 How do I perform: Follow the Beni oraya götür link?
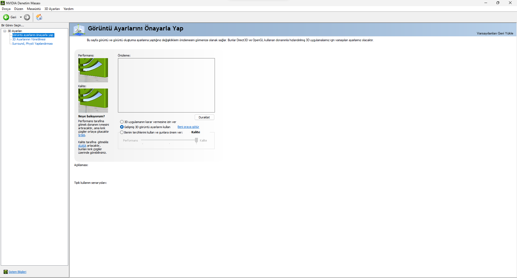point(188,127)
